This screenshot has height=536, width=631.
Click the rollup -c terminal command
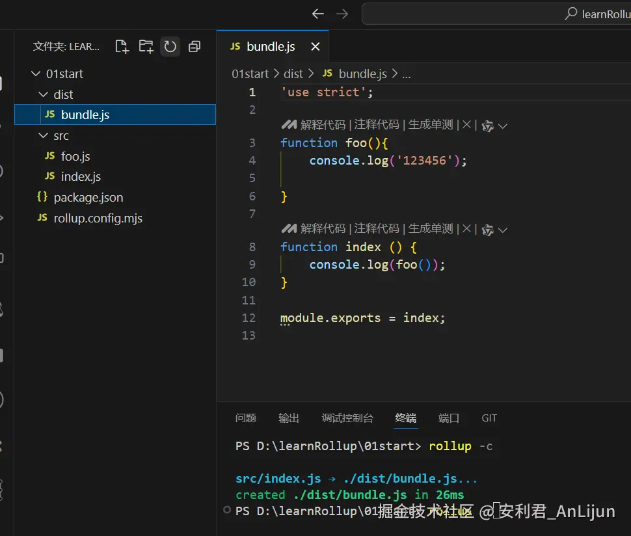pyautogui.click(x=461, y=446)
